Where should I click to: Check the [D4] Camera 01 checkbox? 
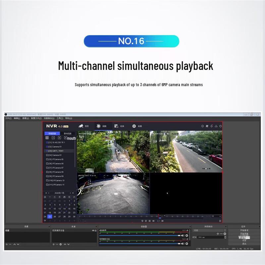(47, 155)
